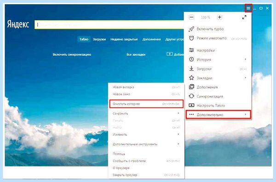This screenshot has height=182, width=276.
Task: Click the settings sliders icon
Action: click(191, 50)
